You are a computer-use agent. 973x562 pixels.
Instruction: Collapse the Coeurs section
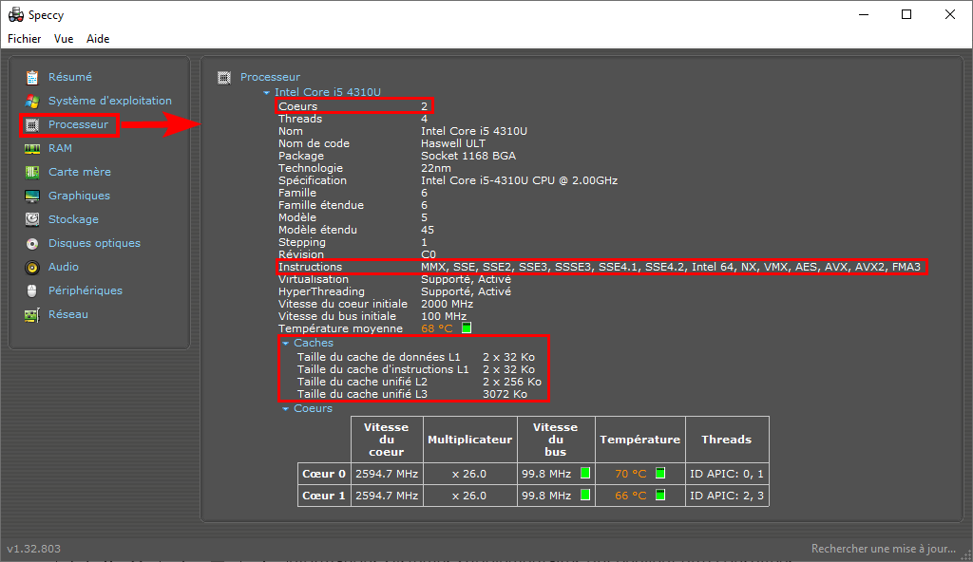(285, 409)
